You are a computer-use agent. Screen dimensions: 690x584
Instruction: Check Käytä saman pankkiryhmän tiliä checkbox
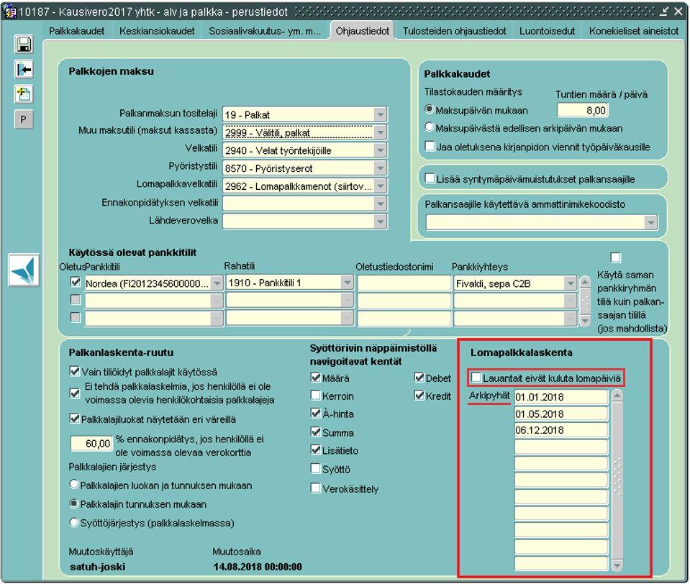[x=616, y=257]
